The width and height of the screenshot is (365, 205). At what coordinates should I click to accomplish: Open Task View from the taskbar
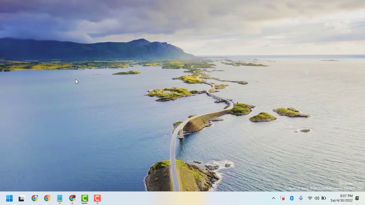pyautogui.click(x=22, y=198)
